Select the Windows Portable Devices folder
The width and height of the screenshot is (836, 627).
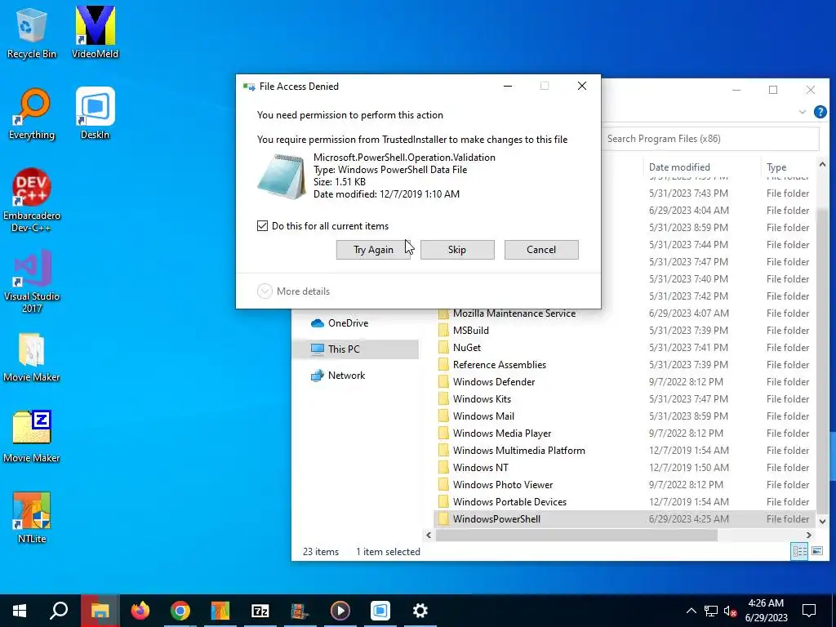click(x=624, y=502)
